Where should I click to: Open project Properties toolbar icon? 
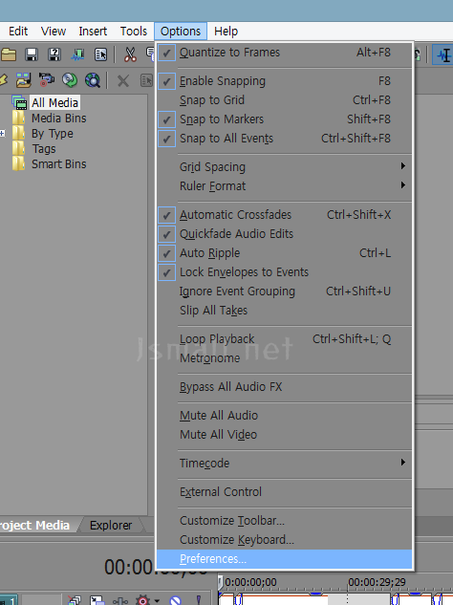100,54
